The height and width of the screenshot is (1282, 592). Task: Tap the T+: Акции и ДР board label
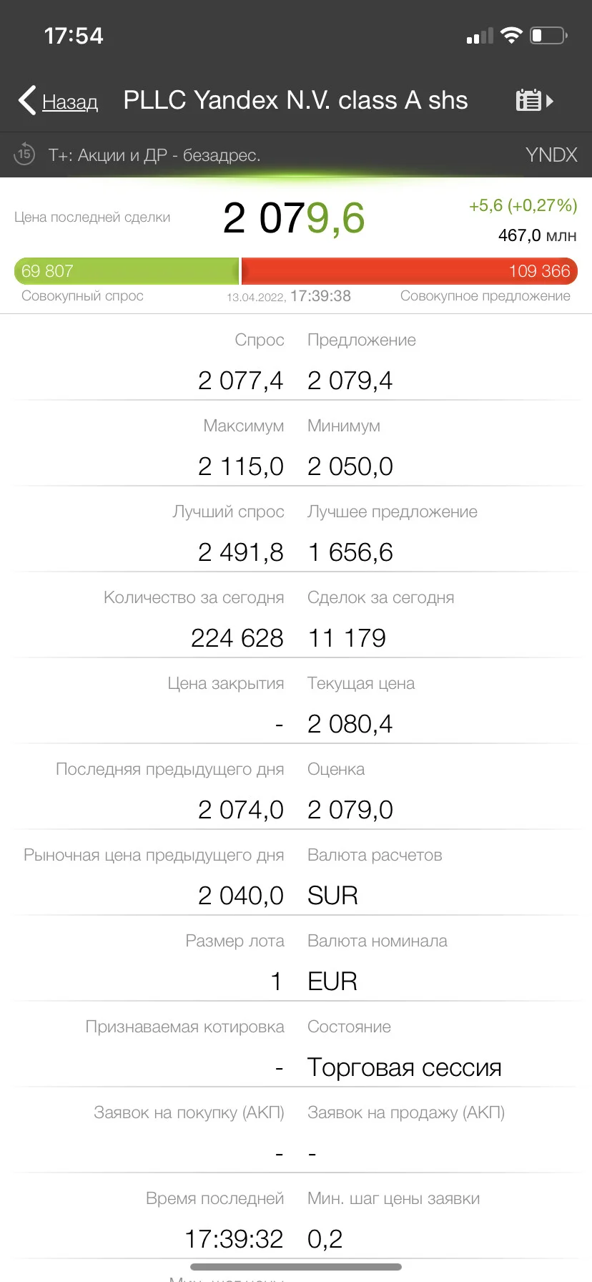pos(154,155)
